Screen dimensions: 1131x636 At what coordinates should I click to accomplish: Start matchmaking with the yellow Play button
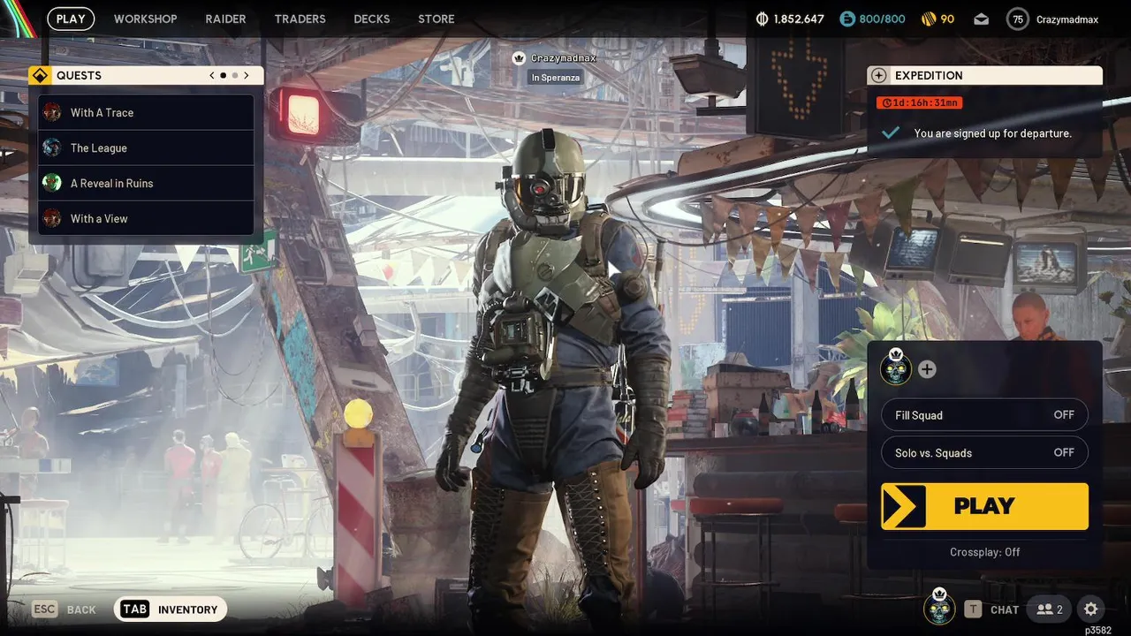click(x=984, y=506)
